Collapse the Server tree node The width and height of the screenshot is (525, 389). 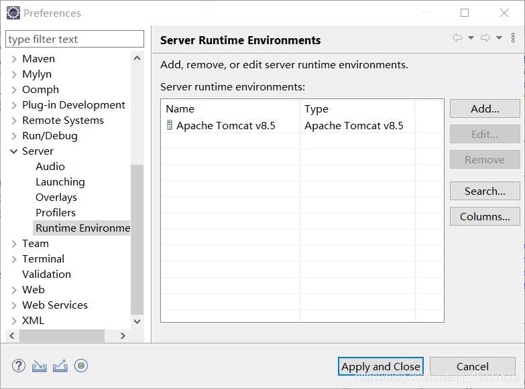[14, 151]
